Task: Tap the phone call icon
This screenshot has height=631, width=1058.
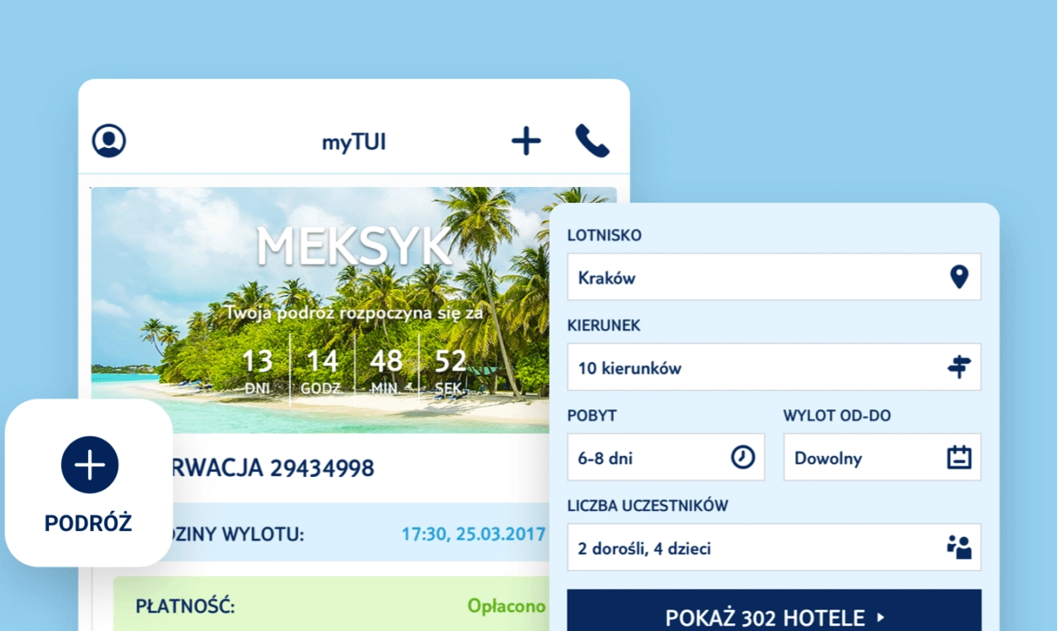Action: [592, 140]
